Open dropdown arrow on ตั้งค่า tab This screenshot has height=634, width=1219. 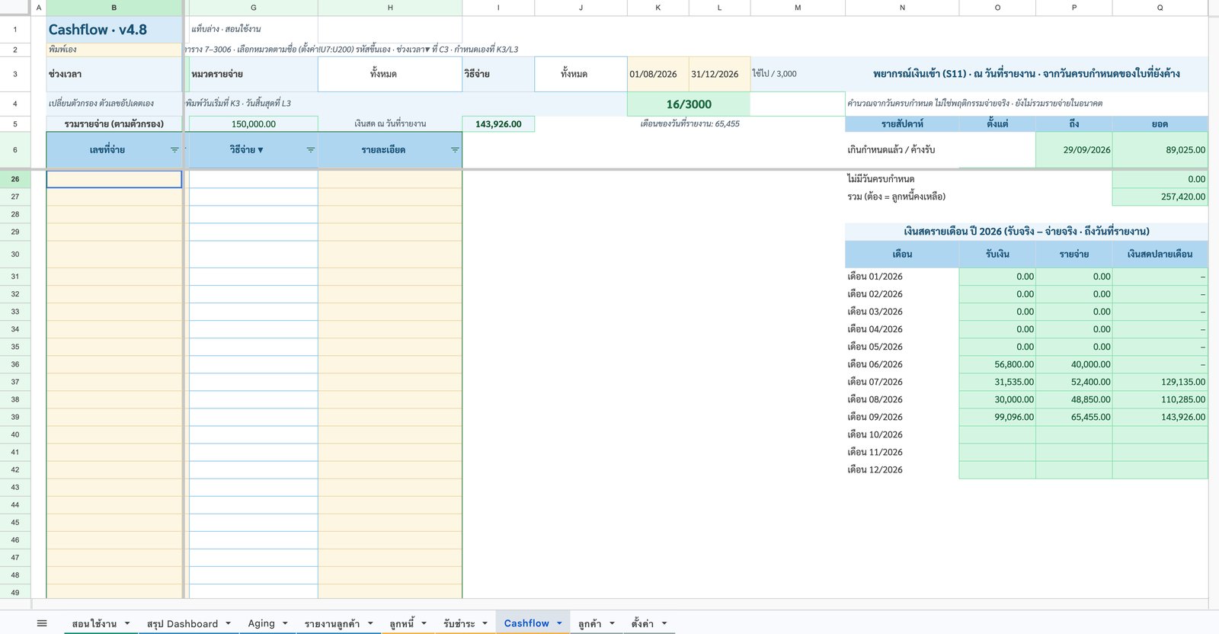click(x=664, y=623)
